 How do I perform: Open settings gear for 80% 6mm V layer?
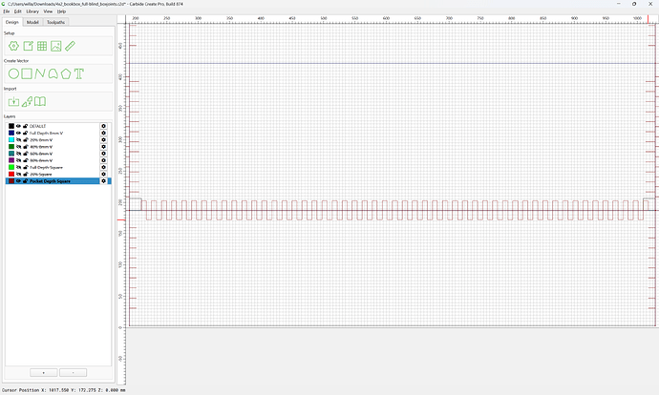coord(104,160)
